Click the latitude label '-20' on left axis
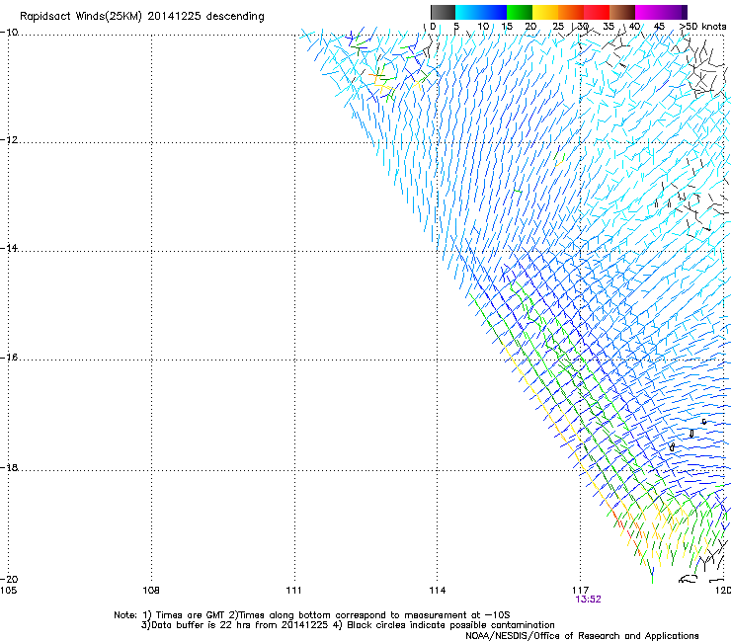Viewport: 731px width, 642px height. point(9,579)
